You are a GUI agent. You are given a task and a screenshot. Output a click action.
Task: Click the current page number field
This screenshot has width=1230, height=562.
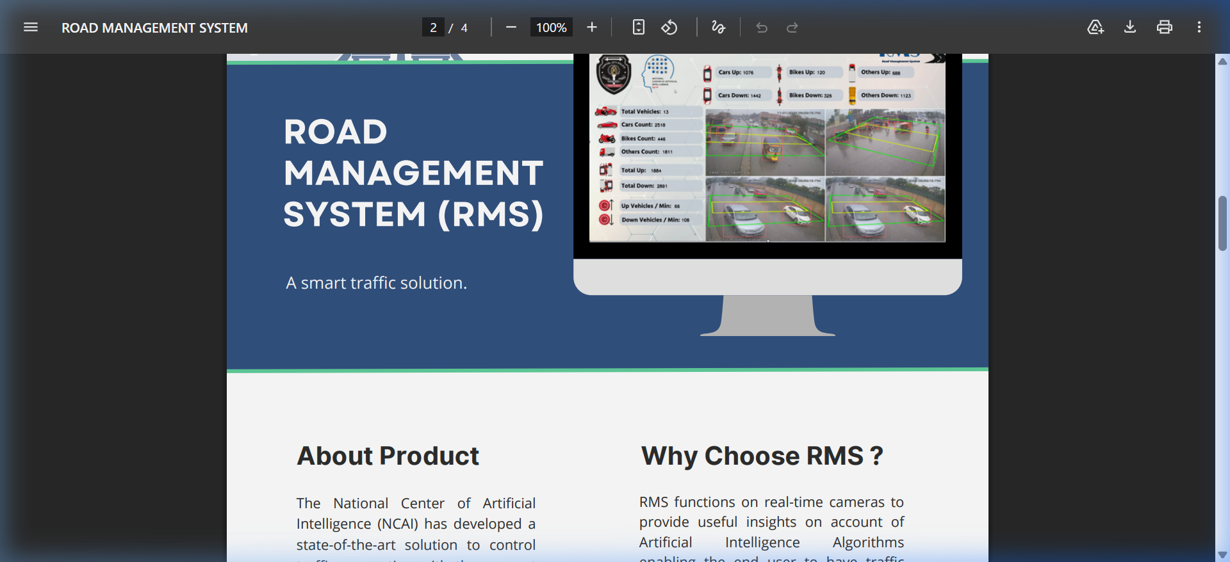[x=433, y=28]
